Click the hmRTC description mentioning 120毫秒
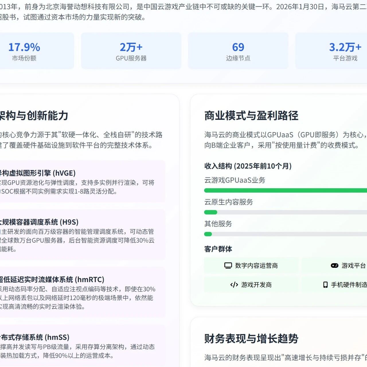 [x=77, y=298]
